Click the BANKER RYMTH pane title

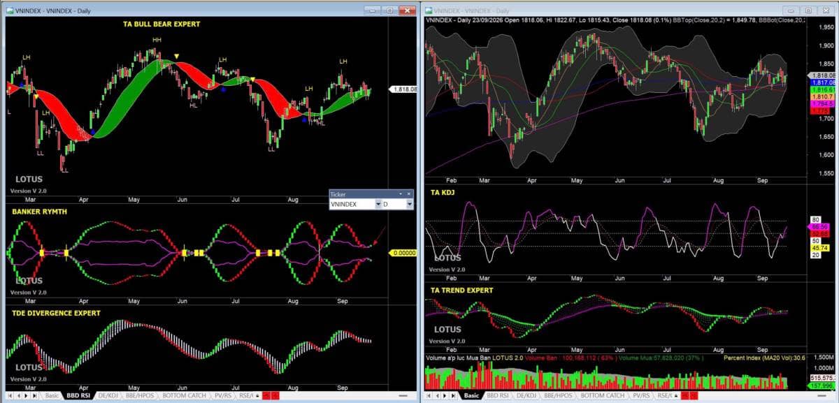[x=39, y=212]
